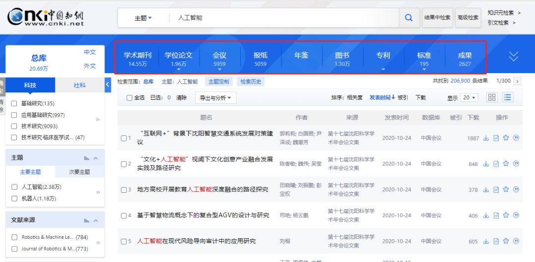Open the 会议 5959 tab
Screen dimensions: 535x262
[219, 59]
